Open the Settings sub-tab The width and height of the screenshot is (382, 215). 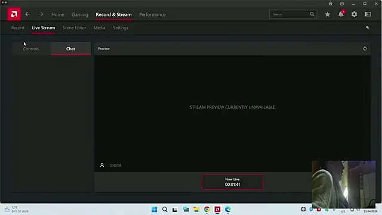coord(121,28)
